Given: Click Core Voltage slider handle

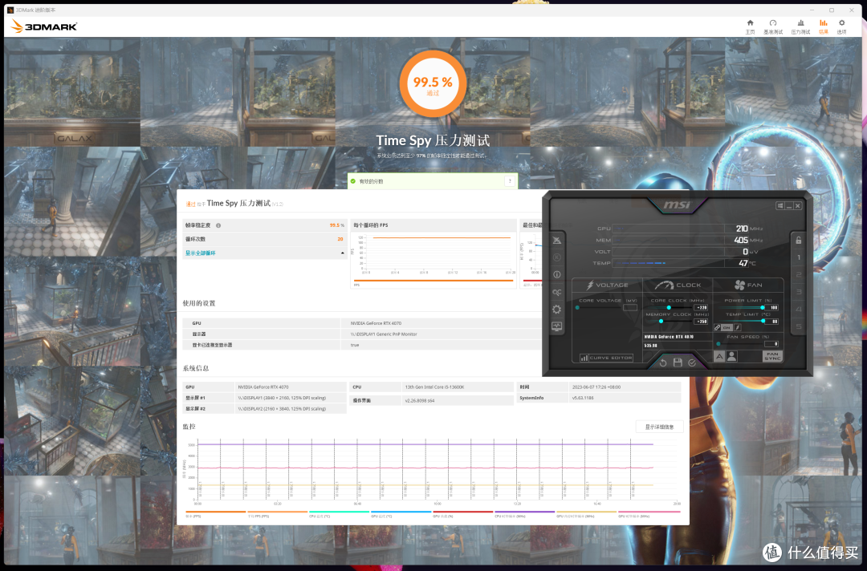Looking at the screenshot, I should (577, 308).
